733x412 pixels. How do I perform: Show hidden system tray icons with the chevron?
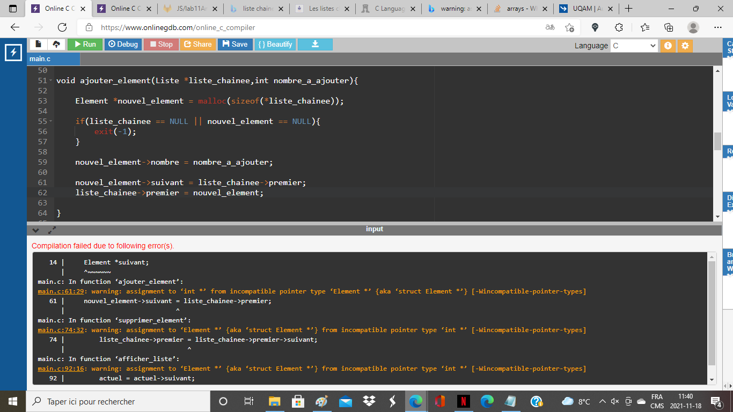tap(602, 401)
